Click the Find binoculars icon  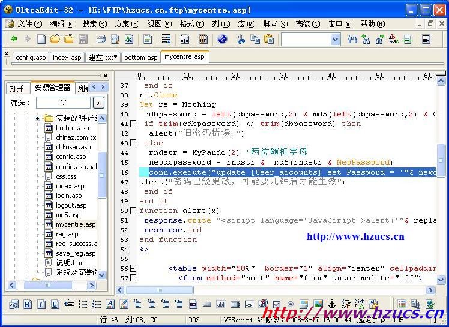coord(352,39)
